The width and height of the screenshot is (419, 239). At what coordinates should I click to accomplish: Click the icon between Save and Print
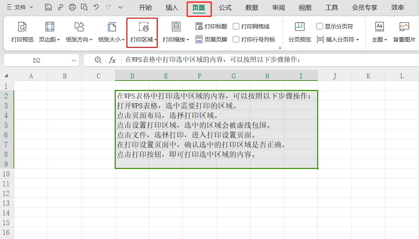click(60, 7)
